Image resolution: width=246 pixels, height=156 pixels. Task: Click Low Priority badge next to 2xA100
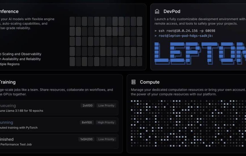click(106, 106)
